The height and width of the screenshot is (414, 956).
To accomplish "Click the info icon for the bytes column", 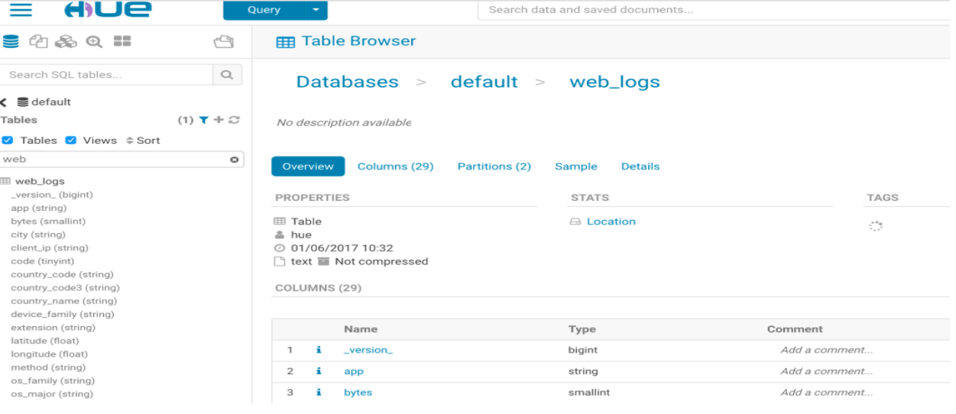I will pyautogui.click(x=319, y=393).
